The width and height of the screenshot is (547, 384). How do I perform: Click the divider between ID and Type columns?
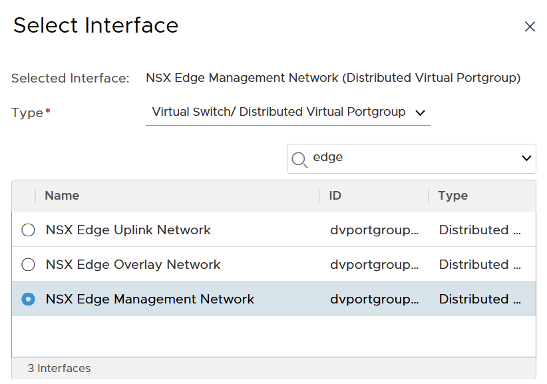click(429, 196)
